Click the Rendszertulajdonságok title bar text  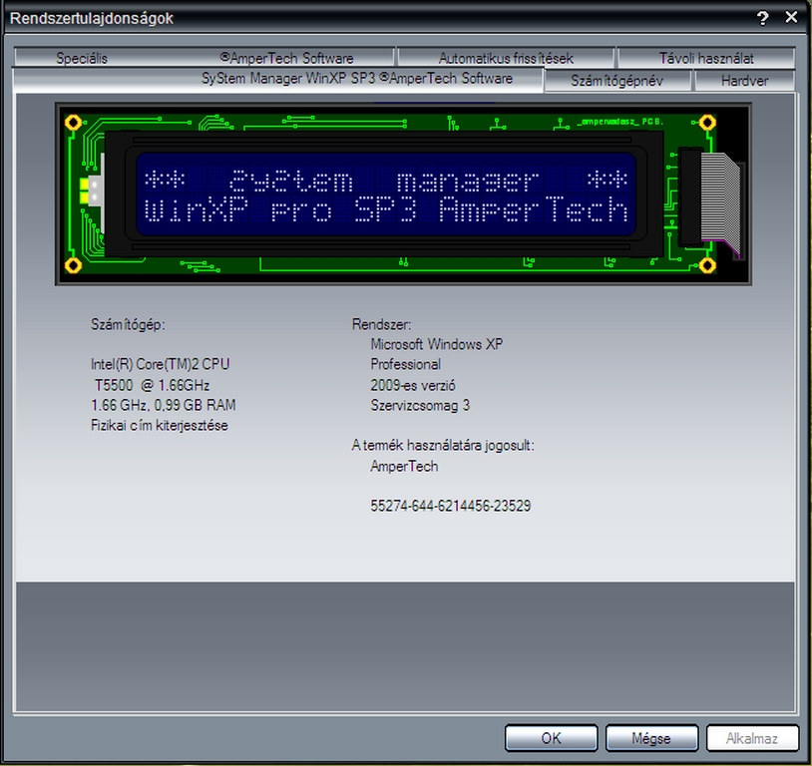pos(91,18)
